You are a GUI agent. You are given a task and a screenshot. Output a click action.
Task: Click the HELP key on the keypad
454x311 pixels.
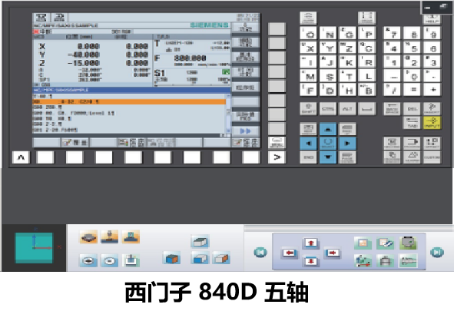pos(432,19)
